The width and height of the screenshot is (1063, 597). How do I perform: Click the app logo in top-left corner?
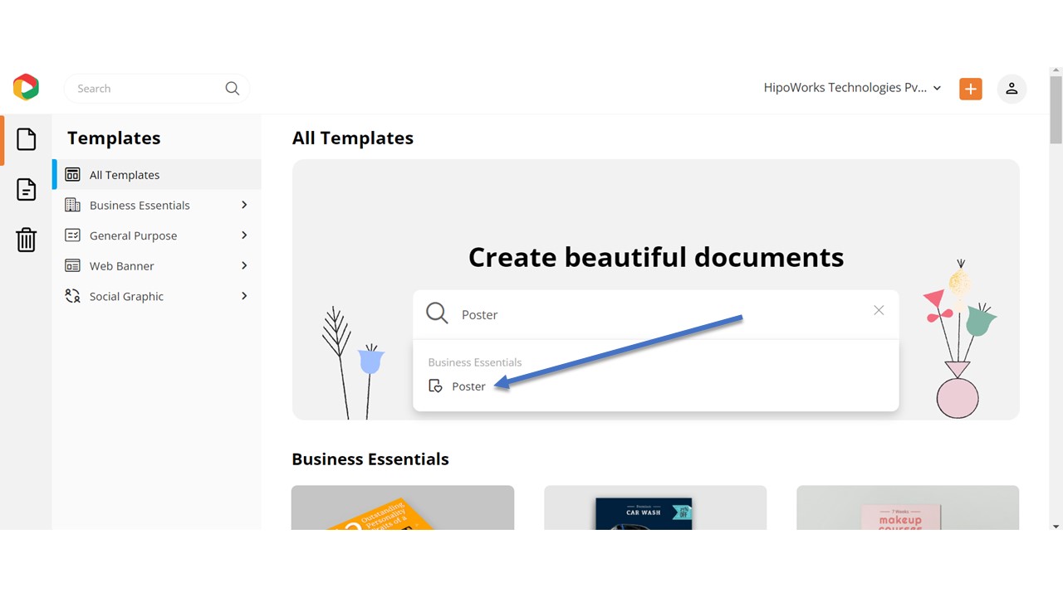click(26, 87)
